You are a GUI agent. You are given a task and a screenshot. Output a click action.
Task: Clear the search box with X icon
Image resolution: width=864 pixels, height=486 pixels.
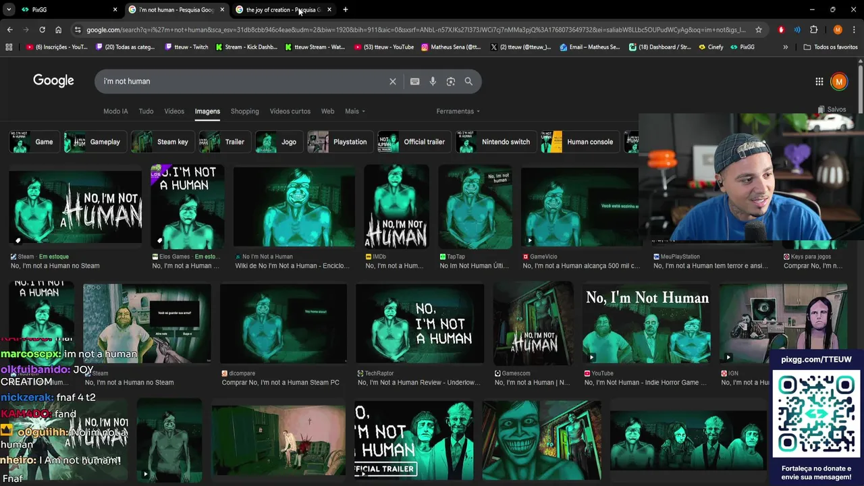392,81
